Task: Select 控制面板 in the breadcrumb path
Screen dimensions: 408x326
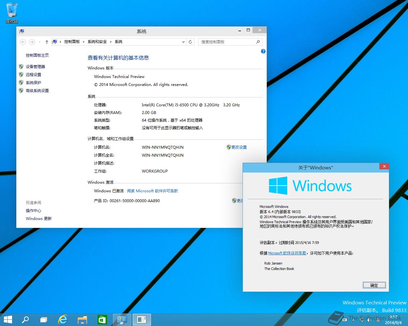Action: click(72, 42)
